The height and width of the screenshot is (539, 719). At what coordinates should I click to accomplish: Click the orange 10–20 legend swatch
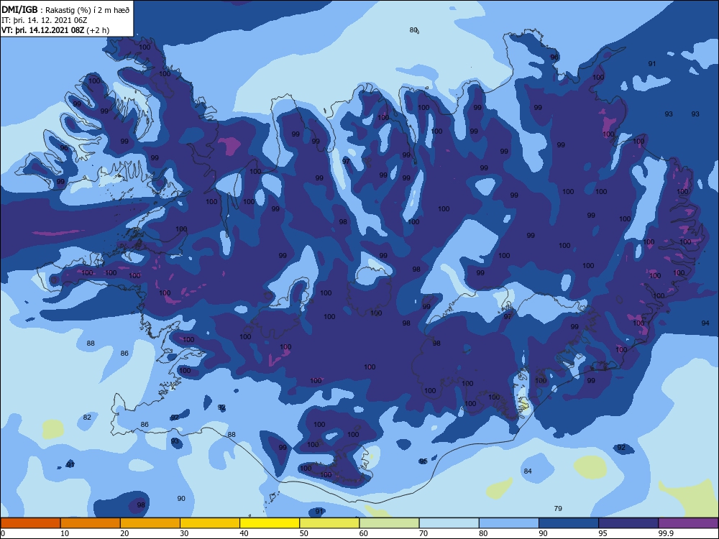coord(91,523)
